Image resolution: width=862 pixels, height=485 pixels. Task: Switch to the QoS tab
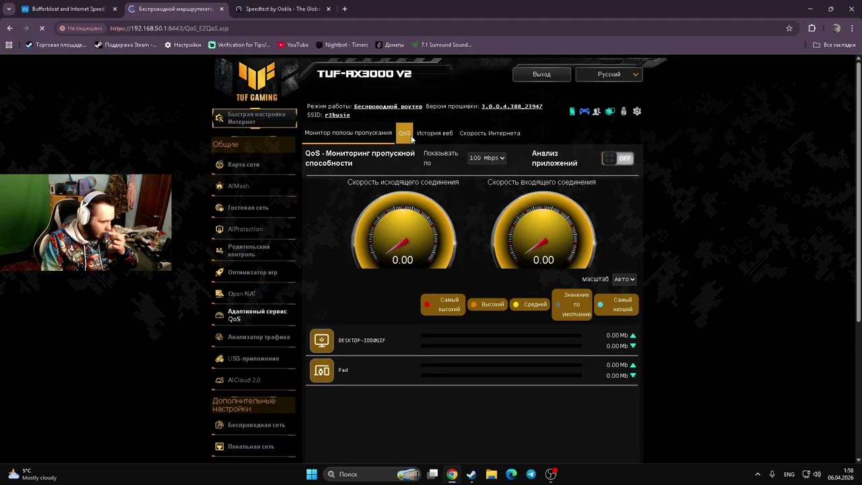point(404,133)
